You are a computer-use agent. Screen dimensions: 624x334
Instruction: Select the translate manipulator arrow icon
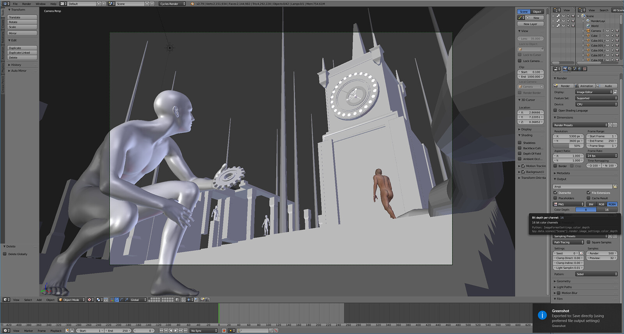click(x=117, y=300)
